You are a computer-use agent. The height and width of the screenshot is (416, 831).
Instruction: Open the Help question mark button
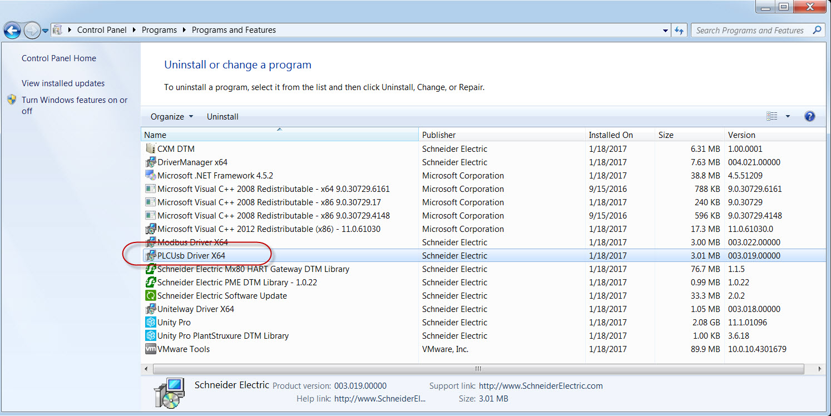click(x=810, y=116)
